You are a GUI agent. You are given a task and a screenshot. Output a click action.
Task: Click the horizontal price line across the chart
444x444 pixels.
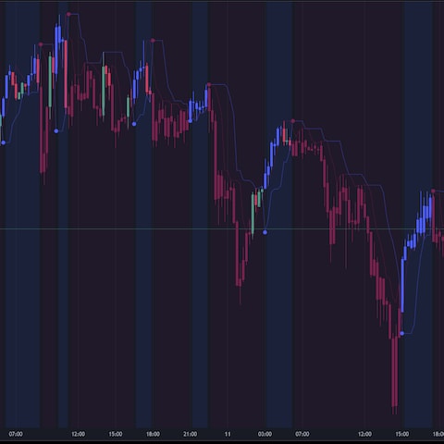222,228
